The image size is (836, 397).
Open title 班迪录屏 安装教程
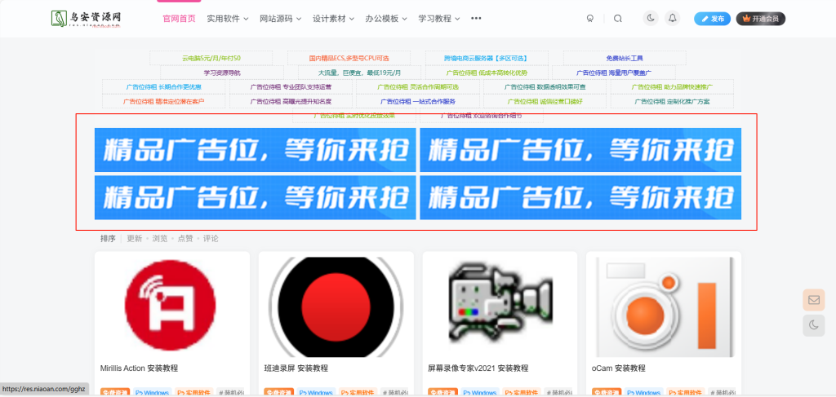(x=296, y=368)
